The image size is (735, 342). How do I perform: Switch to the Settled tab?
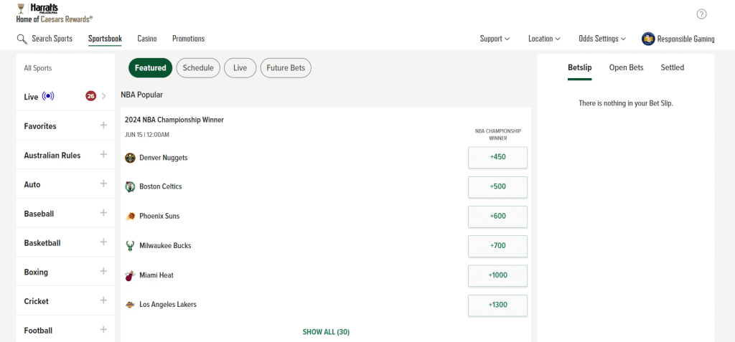672,67
